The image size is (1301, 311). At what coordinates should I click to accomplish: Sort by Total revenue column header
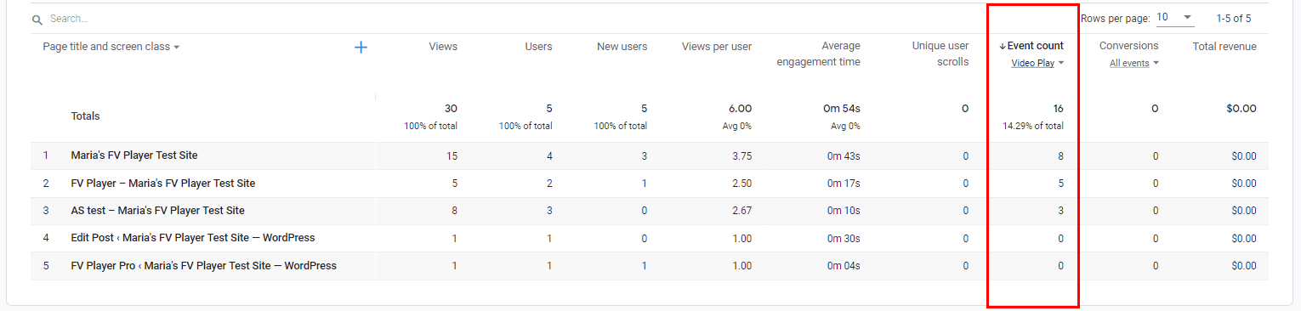point(1224,46)
